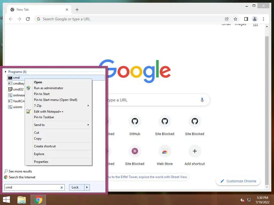Select the cmdkey program result
The image size is (274, 205).
pos(16,84)
